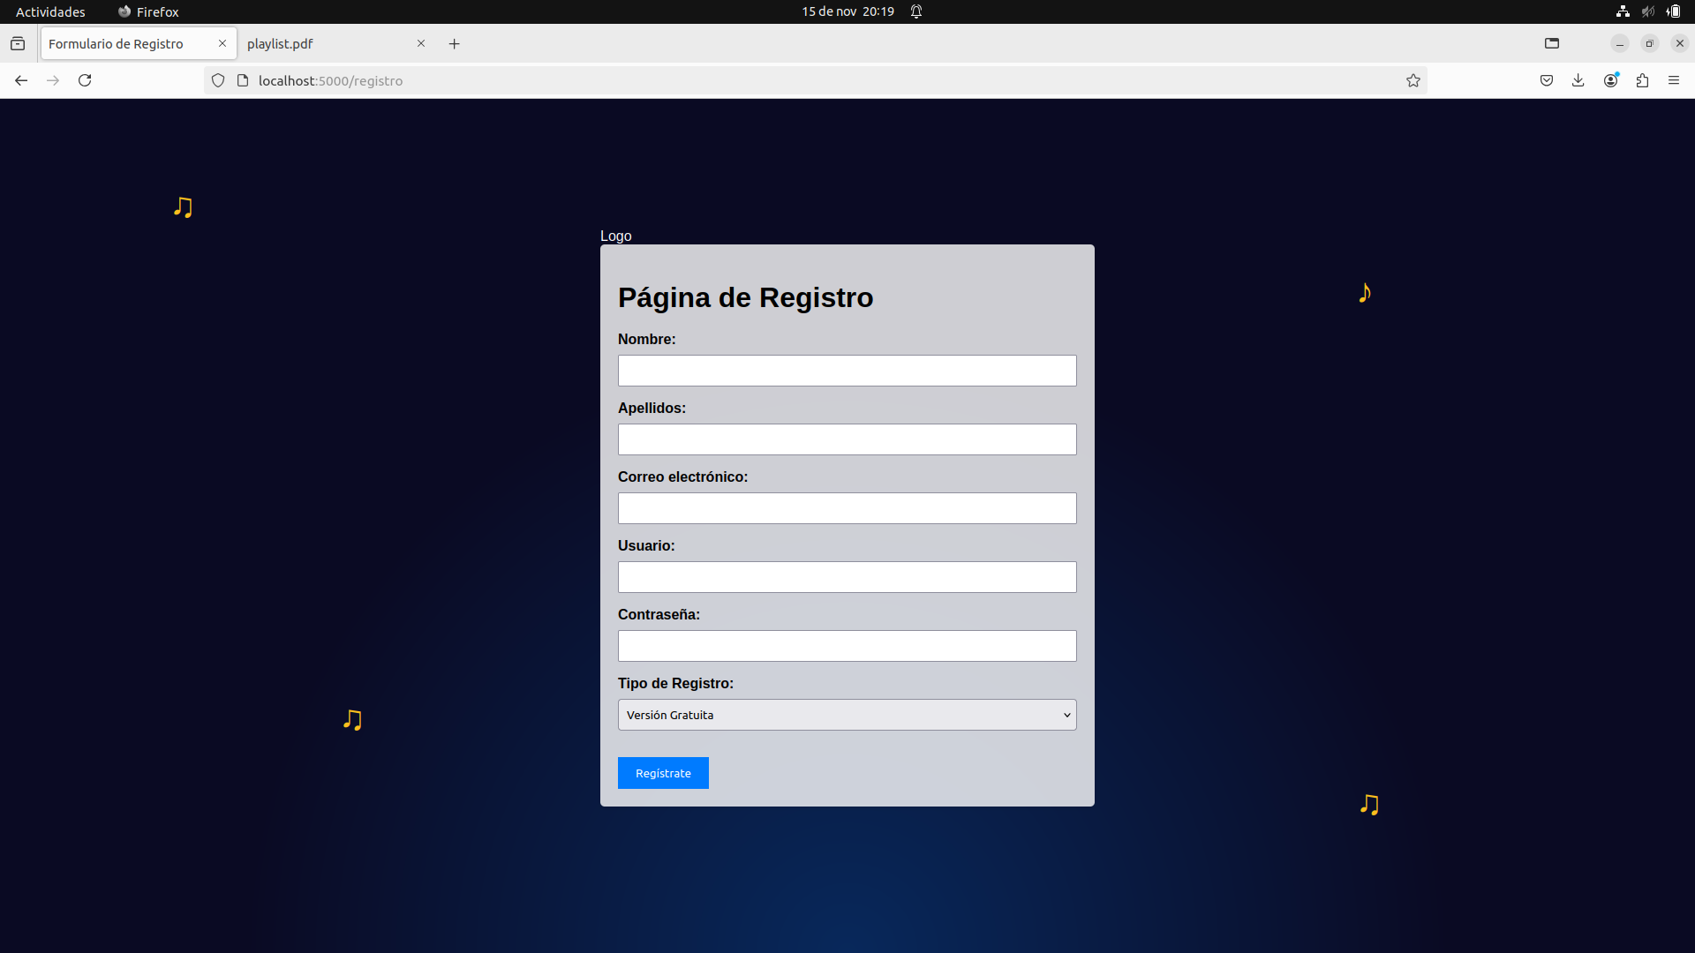Click the forward navigation arrow
The width and height of the screenshot is (1695, 953).
53,80
